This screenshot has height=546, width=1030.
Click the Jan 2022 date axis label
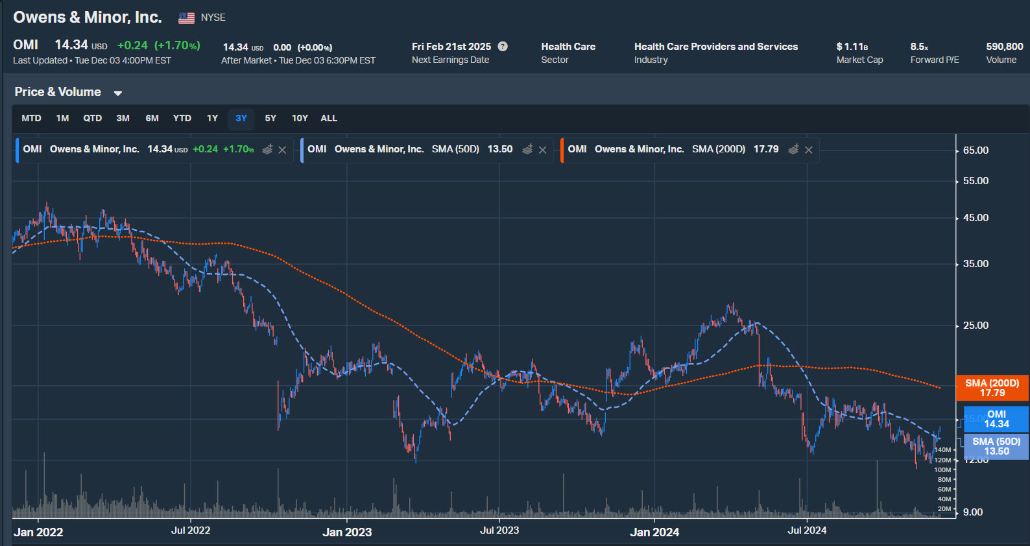[x=38, y=532]
